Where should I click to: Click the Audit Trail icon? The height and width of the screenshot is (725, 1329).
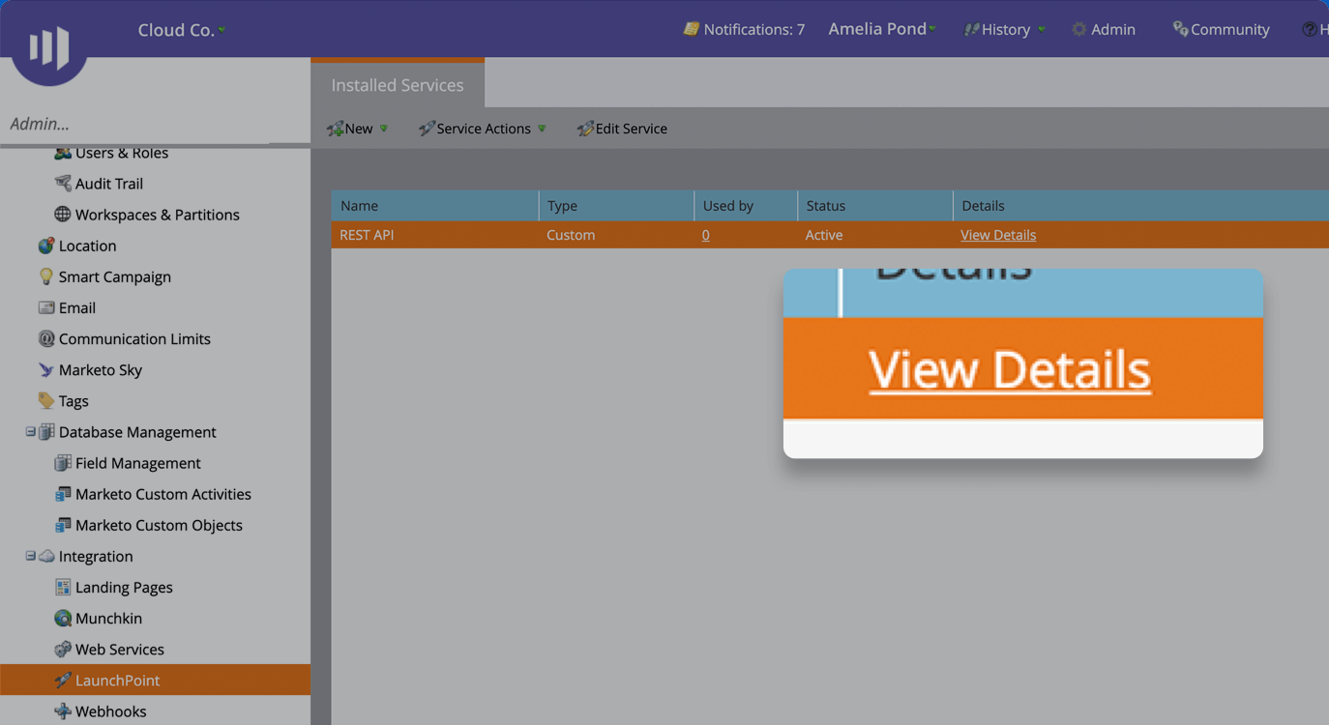[63, 183]
